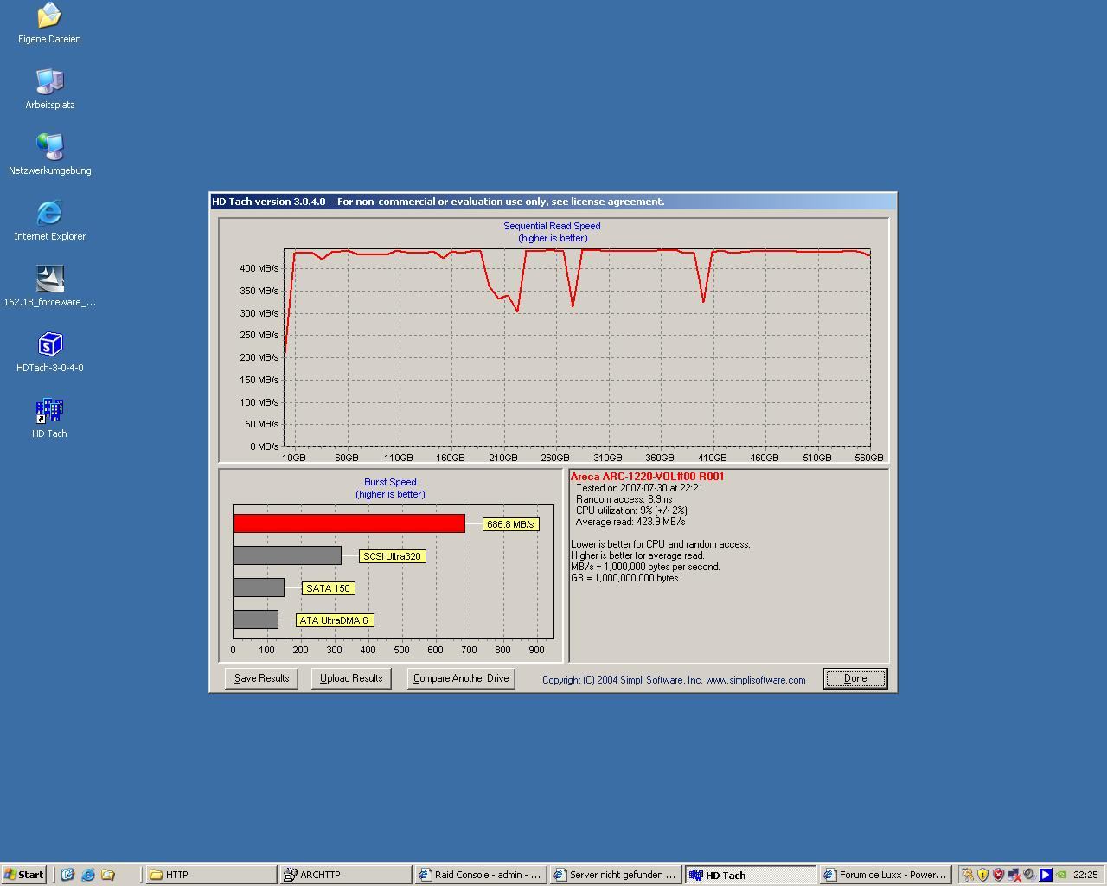Switch to the HD Tach taskbar button
The image size is (1107, 886).
click(751, 875)
